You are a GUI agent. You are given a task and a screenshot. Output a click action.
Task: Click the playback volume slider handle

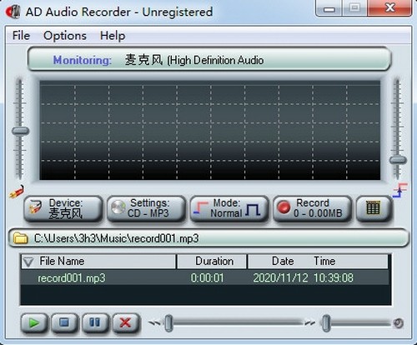coord(326,323)
